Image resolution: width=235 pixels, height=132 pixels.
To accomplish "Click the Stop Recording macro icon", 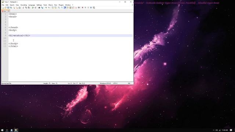I will click(x=85, y=8).
